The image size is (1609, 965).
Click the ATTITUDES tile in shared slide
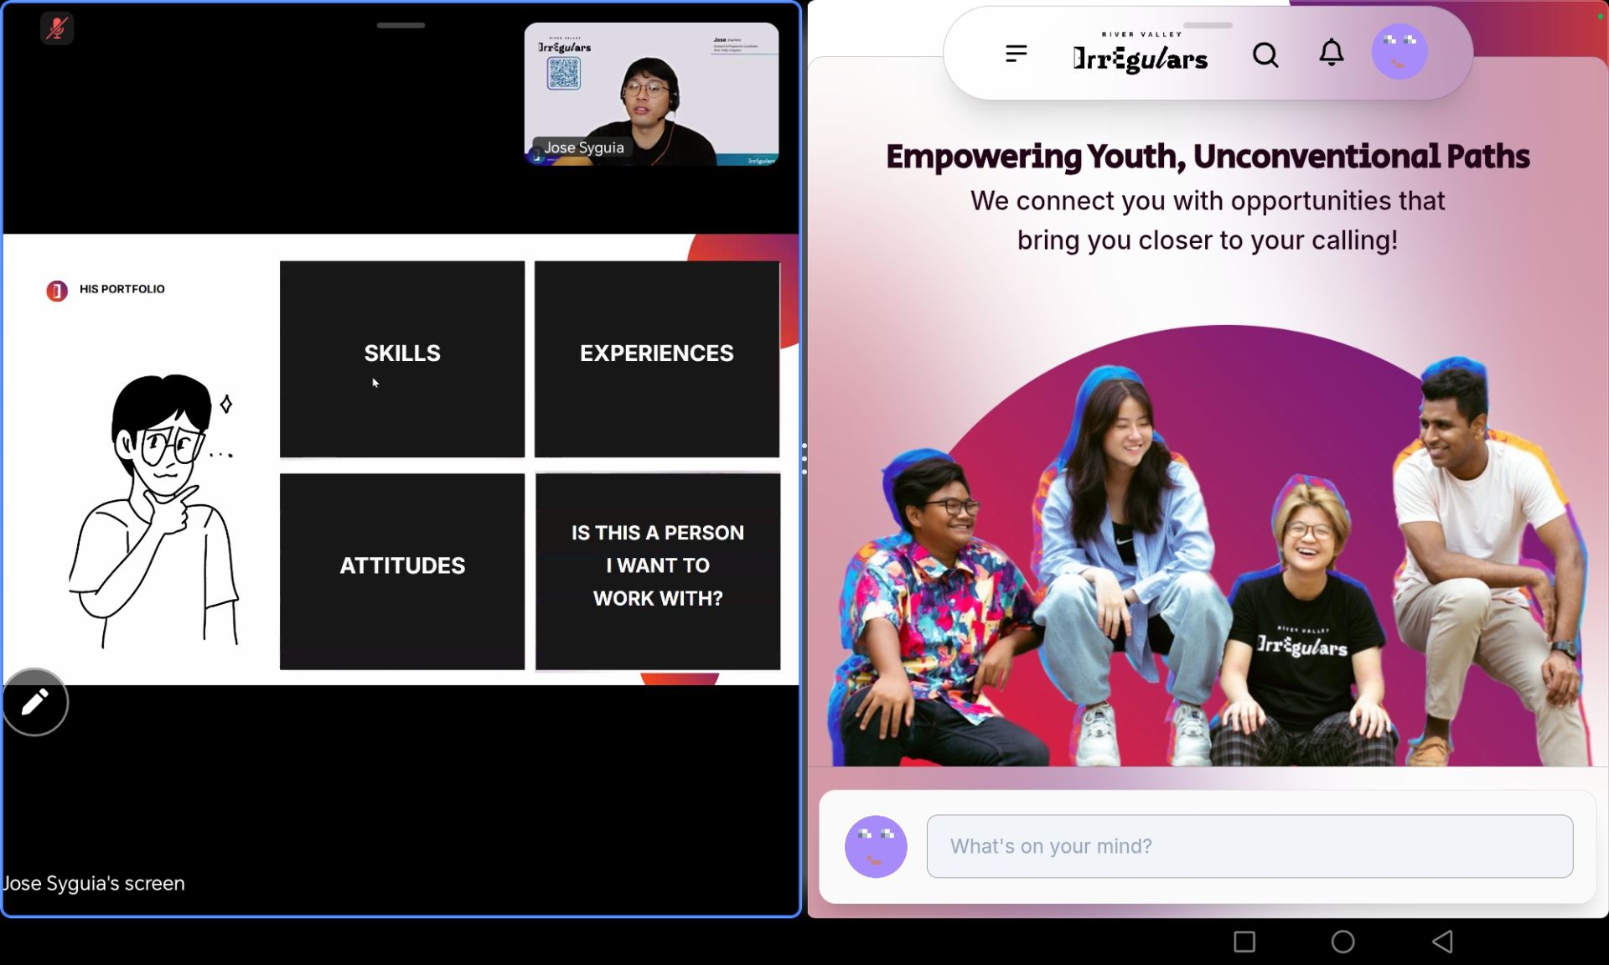[x=402, y=571]
